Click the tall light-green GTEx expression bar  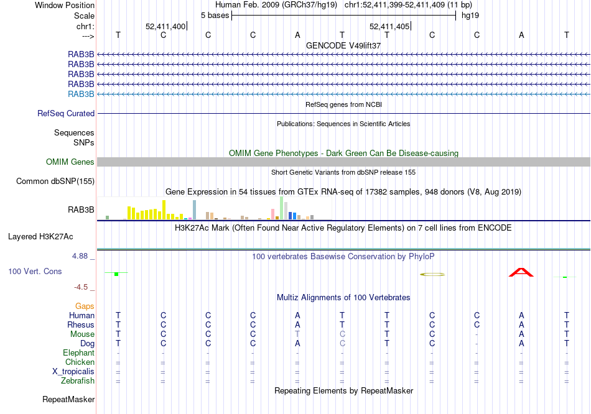(282, 208)
